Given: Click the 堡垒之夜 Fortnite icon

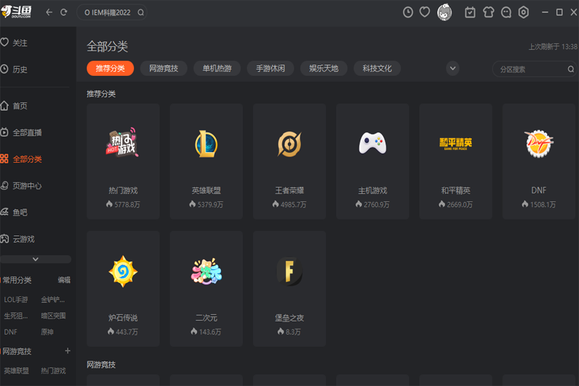Looking at the screenshot, I should 289,272.
